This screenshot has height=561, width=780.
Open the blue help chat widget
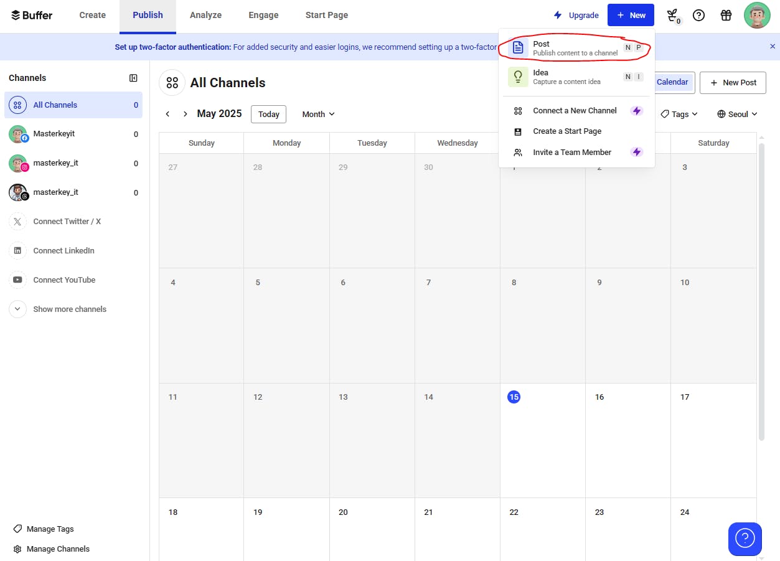(745, 539)
